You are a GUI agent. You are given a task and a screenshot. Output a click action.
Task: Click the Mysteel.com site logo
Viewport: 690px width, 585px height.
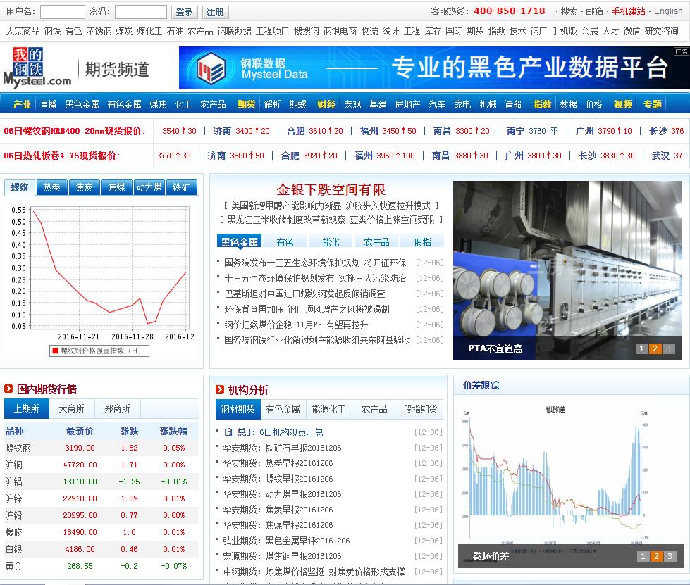pos(37,68)
